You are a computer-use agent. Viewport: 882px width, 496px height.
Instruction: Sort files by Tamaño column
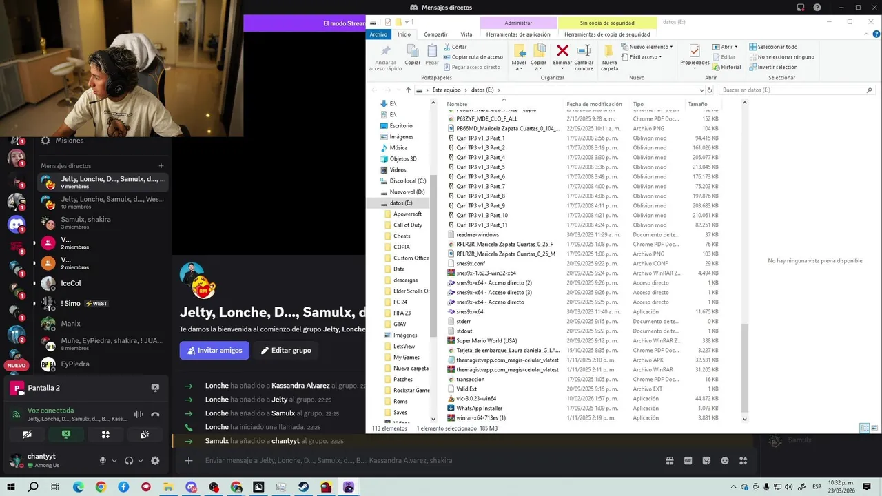(697, 104)
